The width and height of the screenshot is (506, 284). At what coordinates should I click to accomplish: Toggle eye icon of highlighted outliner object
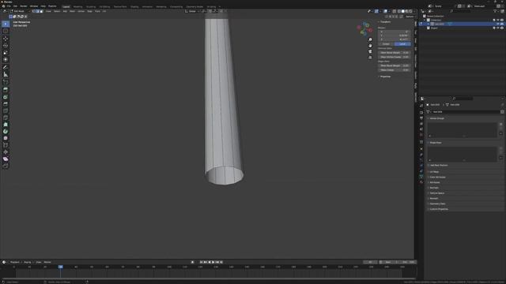(498, 24)
